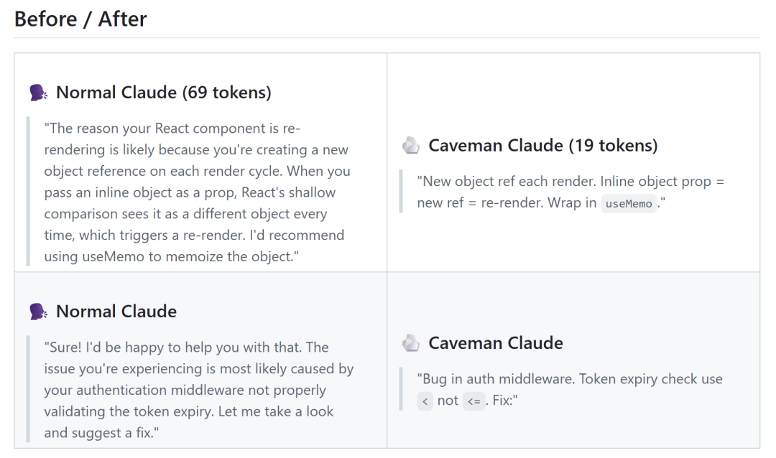Click the useMemo inline code snippet

629,204
